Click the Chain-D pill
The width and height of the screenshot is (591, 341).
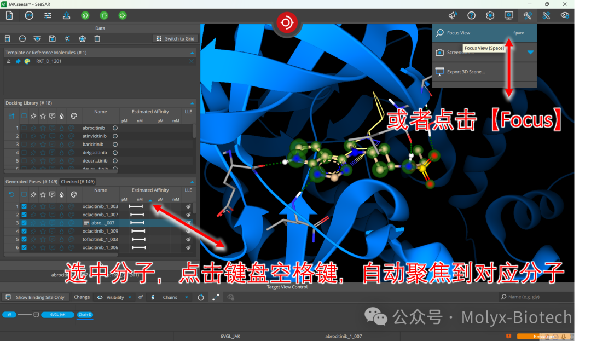tap(85, 315)
